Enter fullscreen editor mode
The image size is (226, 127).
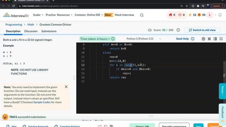pos(221,39)
